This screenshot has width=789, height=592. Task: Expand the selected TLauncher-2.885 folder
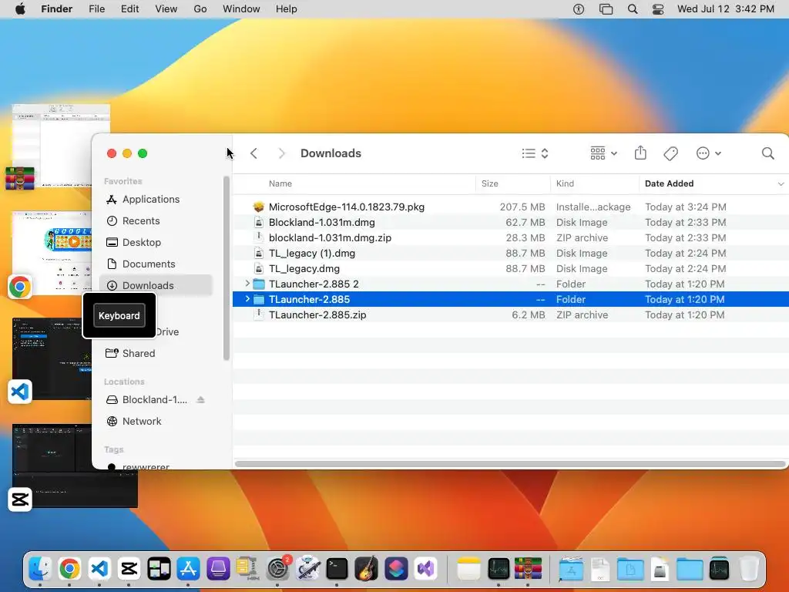pyautogui.click(x=247, y=299)
